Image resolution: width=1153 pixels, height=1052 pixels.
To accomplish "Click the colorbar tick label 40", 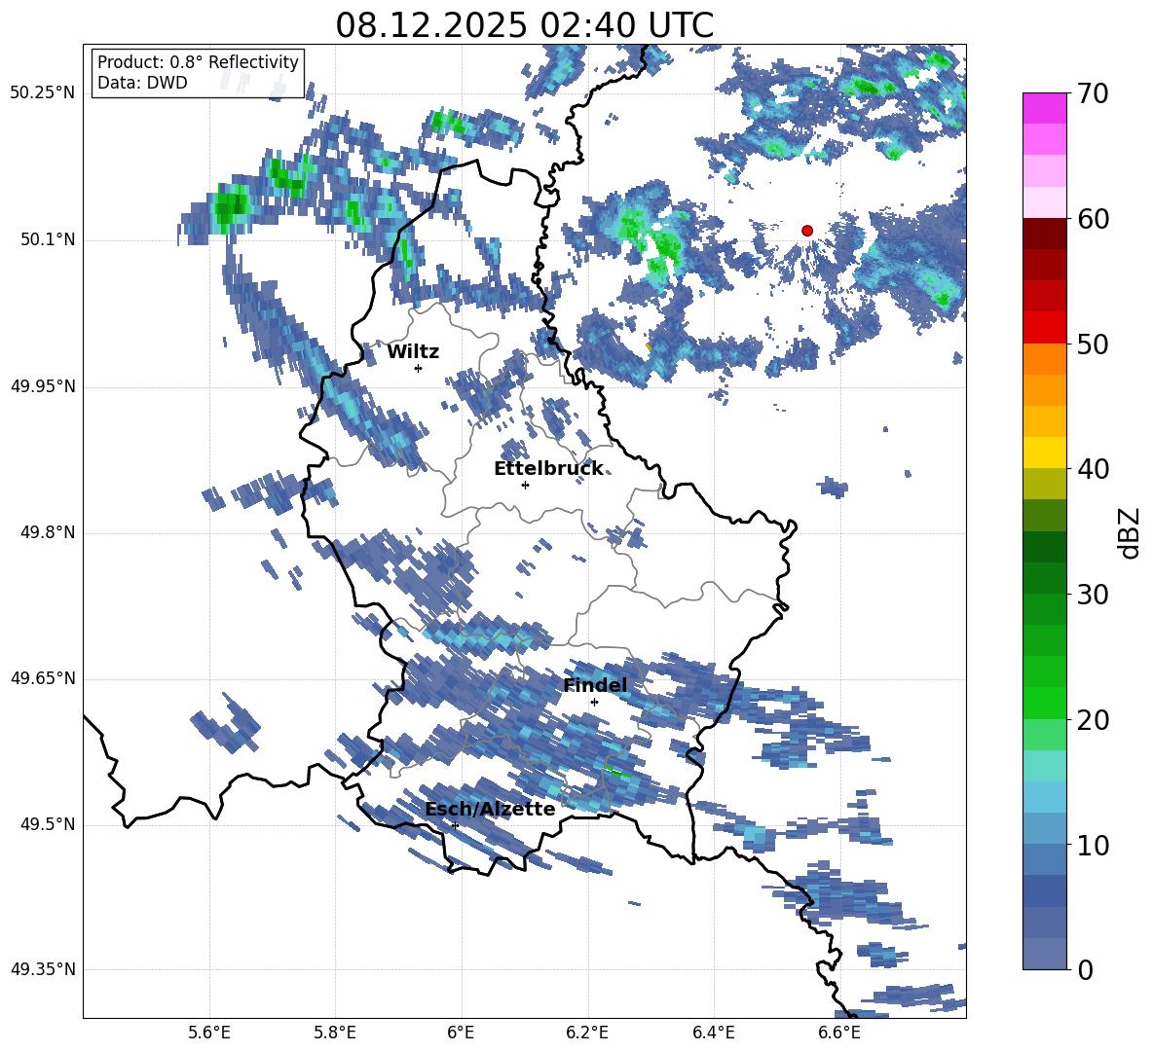I will coord(1093,469).
